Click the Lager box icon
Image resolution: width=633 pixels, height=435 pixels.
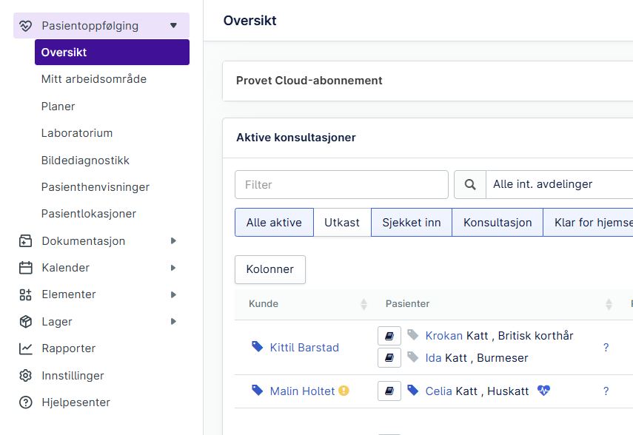(x=25, y=322)
